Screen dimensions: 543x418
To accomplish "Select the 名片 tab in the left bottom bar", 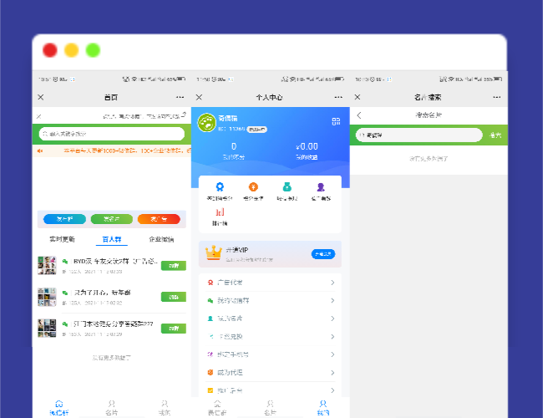I will tap(111, 407).
